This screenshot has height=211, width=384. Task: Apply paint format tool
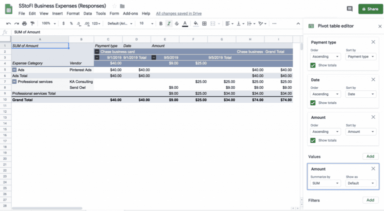[32, 23]
